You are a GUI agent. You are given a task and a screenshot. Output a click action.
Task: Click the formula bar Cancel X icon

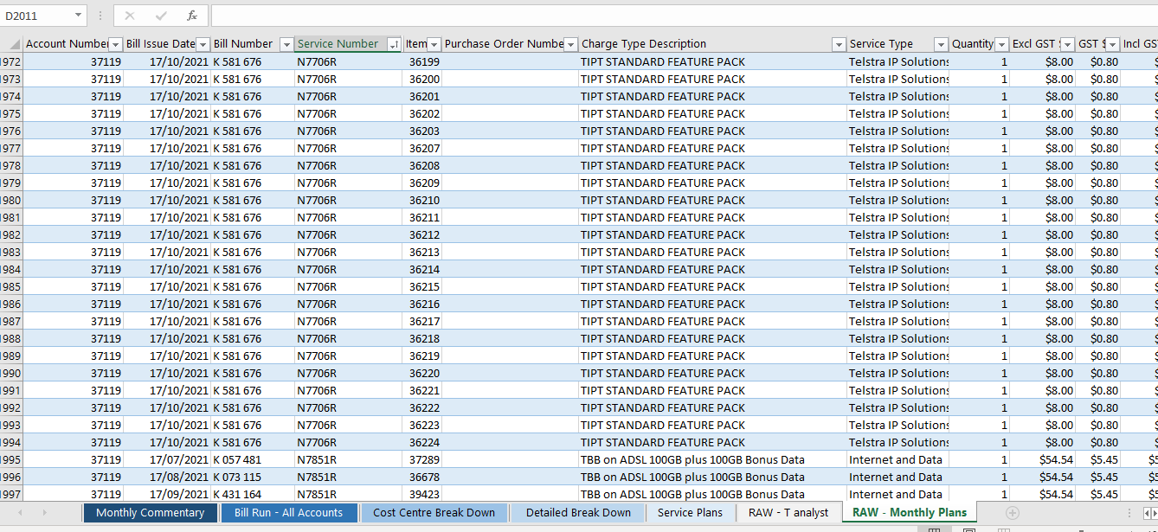[x=130, y=16]
